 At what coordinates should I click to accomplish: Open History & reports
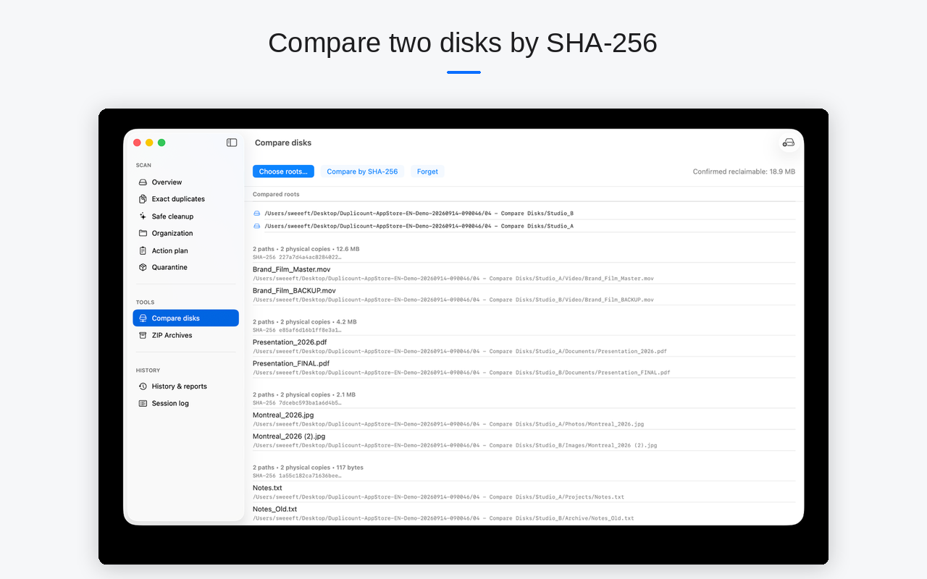tap(185, 386)
